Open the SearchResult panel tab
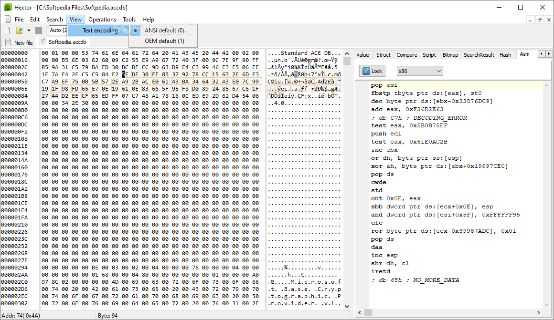Image resolution: width=554 pixels, height=320 pixels. [x=479, y=55]
